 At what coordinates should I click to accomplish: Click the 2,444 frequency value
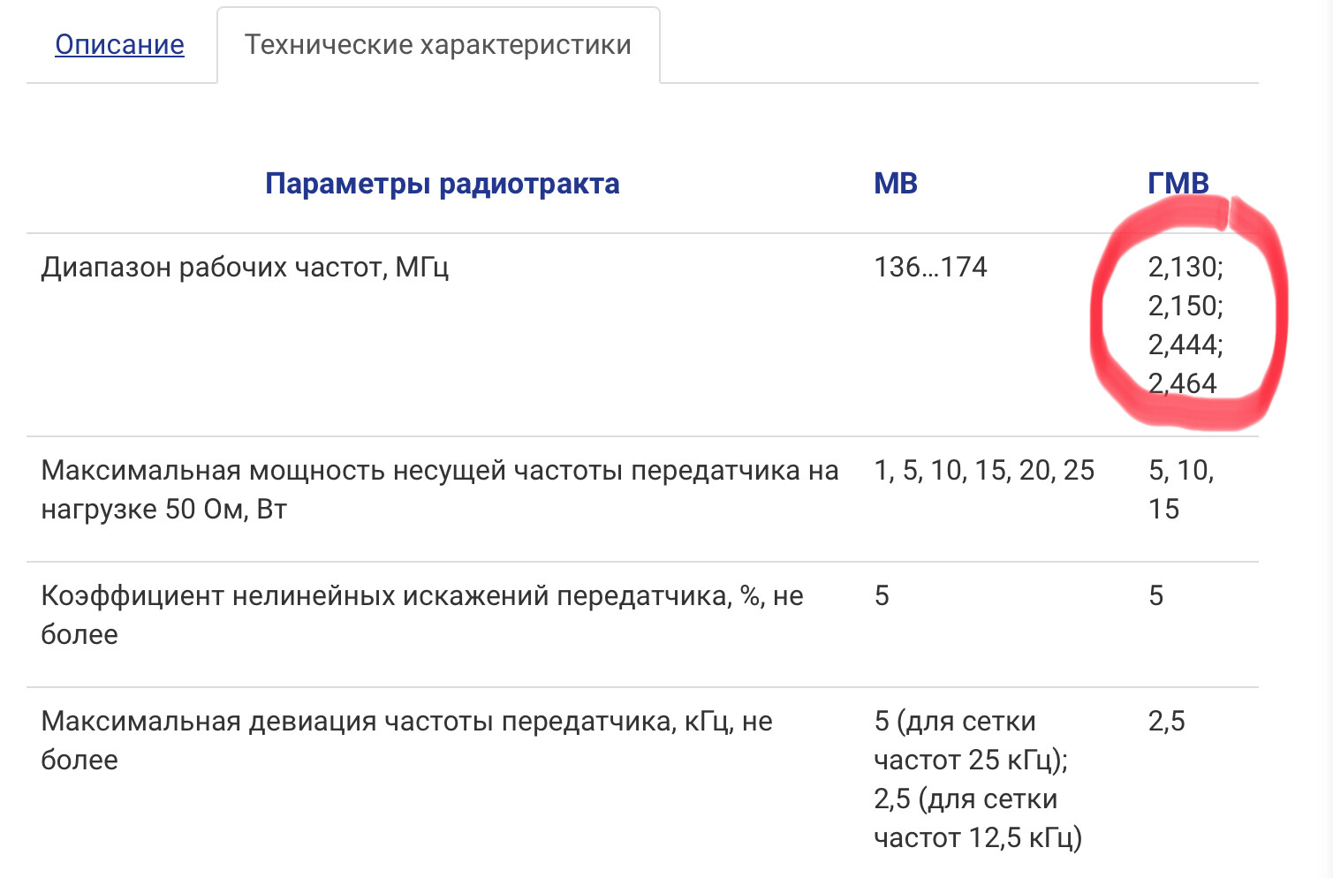(1185, 344)
